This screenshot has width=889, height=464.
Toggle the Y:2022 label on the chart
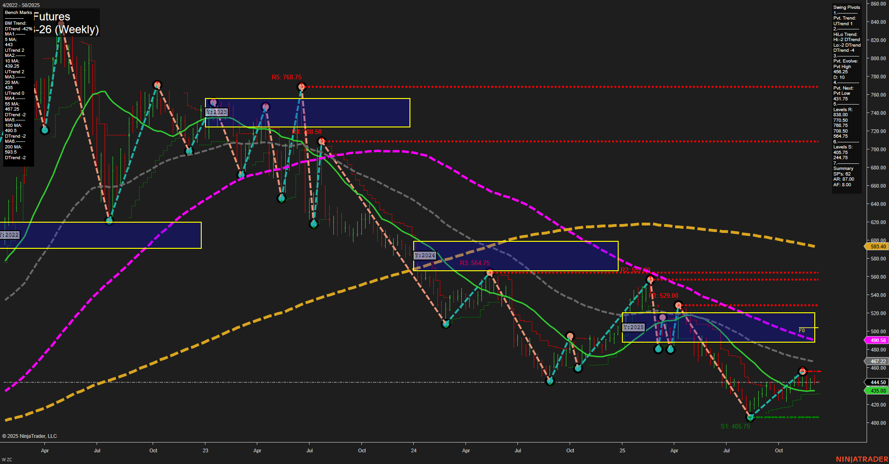pyautogui.click(x=9, y=235)
